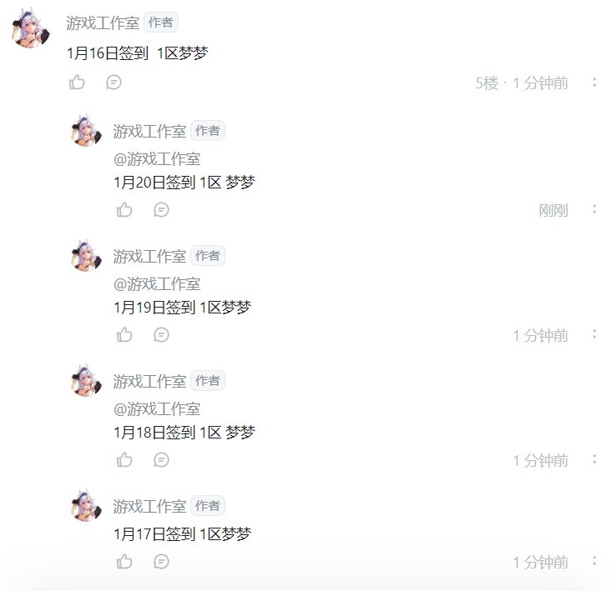The image size is (616, 591).
Task: Like the 1月16日签到 comment
Action: tap(77, 83)
